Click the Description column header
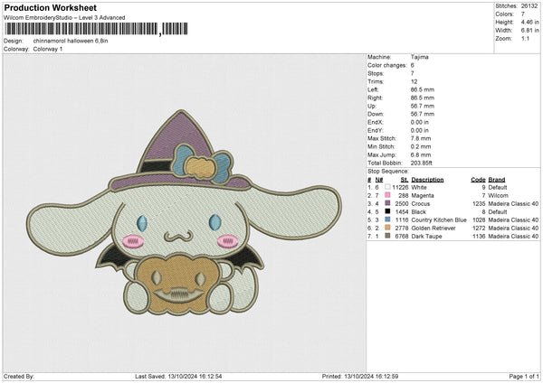This screenshot has width=543, height=383. click(429, 180)
